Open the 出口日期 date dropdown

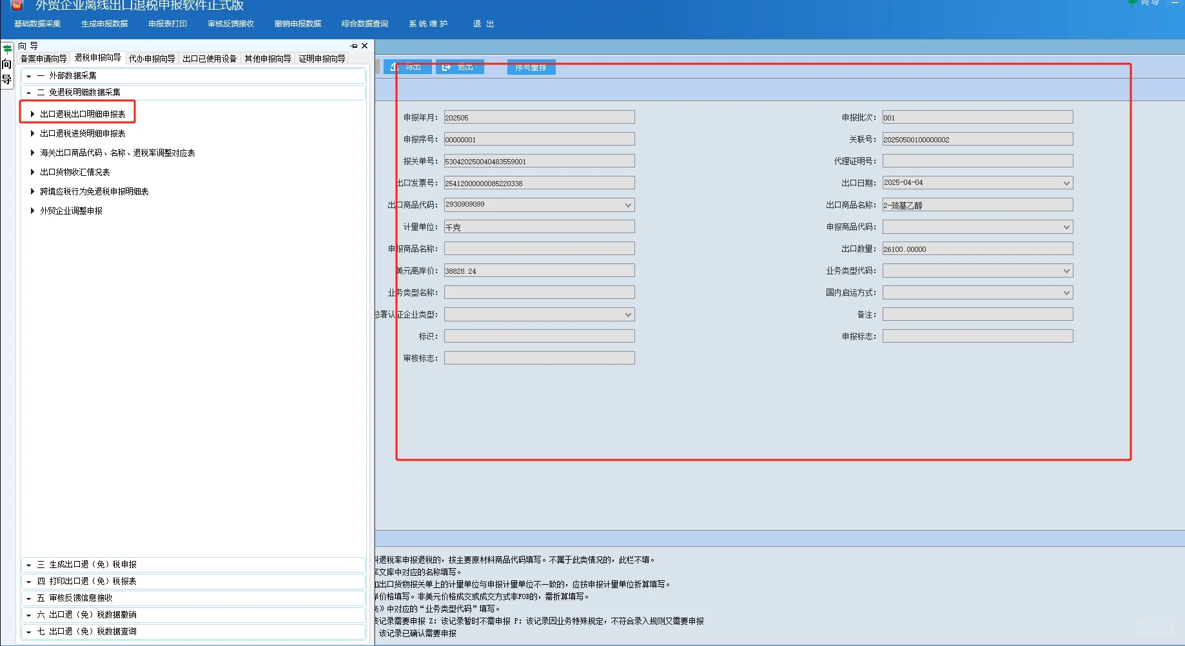point(1066,183)
